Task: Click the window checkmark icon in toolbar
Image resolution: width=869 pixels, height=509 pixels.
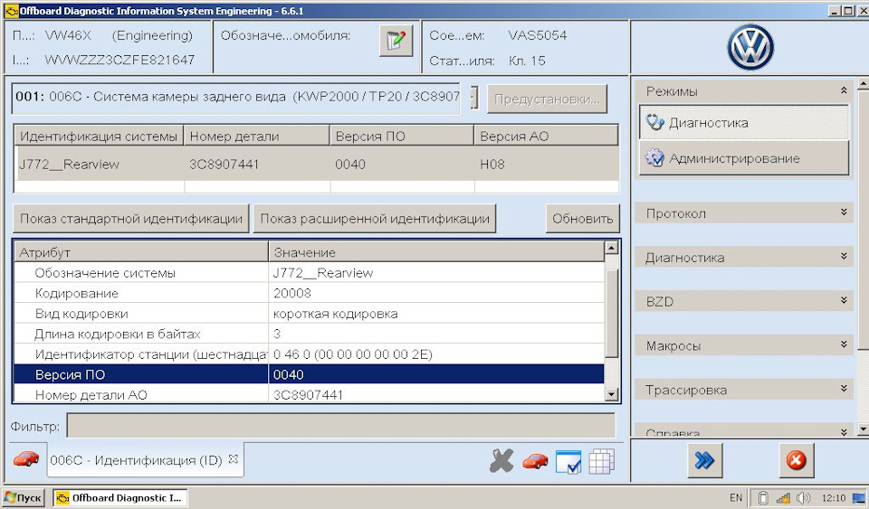Action: tap(568, 461)
